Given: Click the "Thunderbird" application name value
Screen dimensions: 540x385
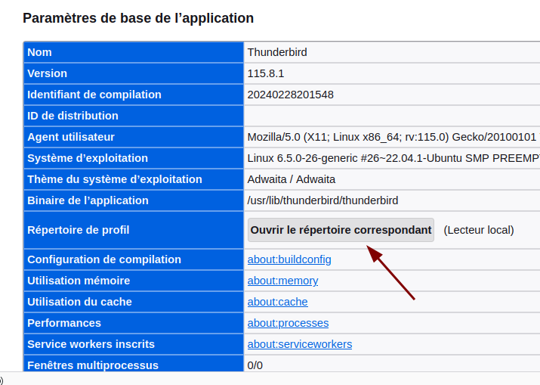Looking at the screenshot, I should tap(277, 52).
